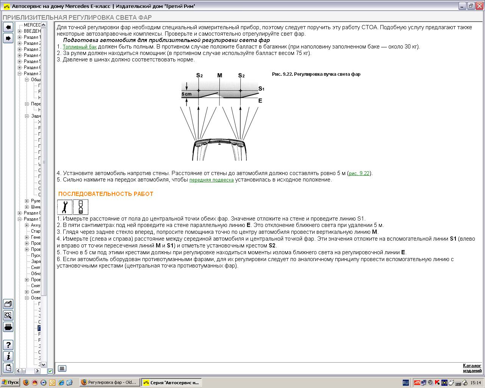Expand the Раздел 8 tree node
Screen dimensions: 485x388
click(20, 213)
